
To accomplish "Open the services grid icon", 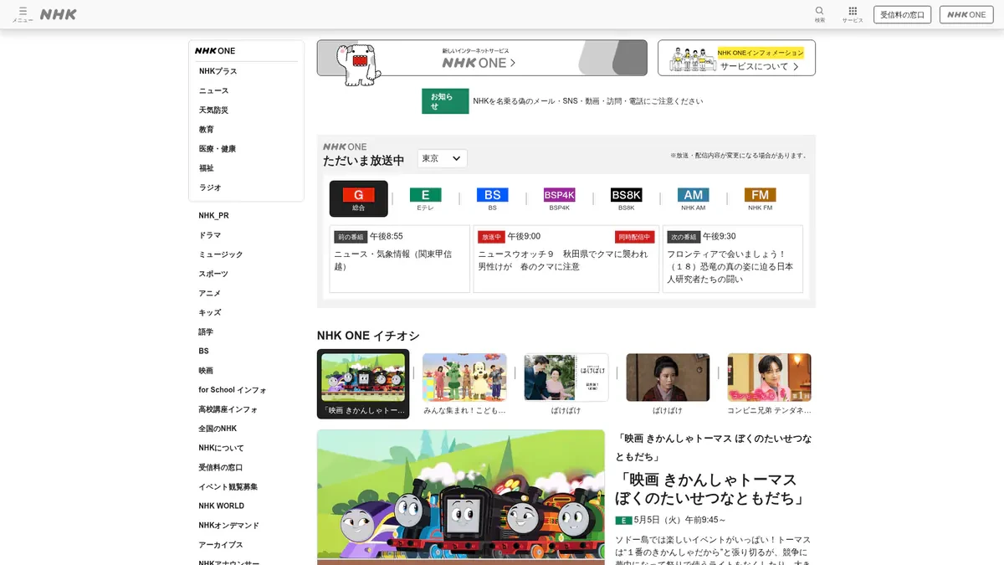I will click(853, 14).
